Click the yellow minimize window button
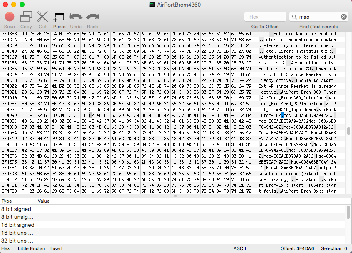Viewport: 352px width, 253px height. click(14, 5)
